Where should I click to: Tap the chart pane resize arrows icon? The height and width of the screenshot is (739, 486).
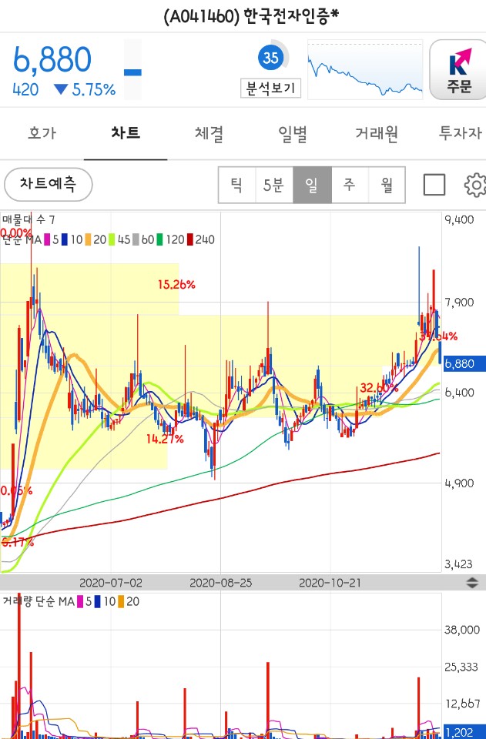click(472, 583)
